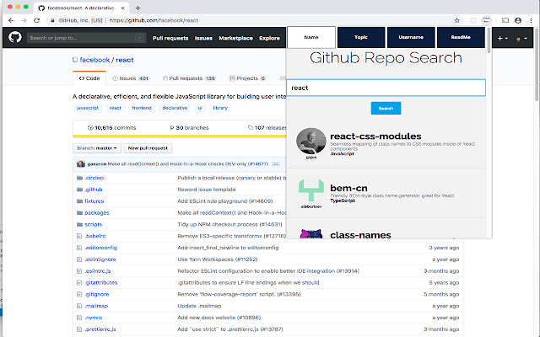Image resolution: width=540 pixels, height=337 pixels.
Task: Click the declarative topic tag
Action: click(x=175, y=108)
